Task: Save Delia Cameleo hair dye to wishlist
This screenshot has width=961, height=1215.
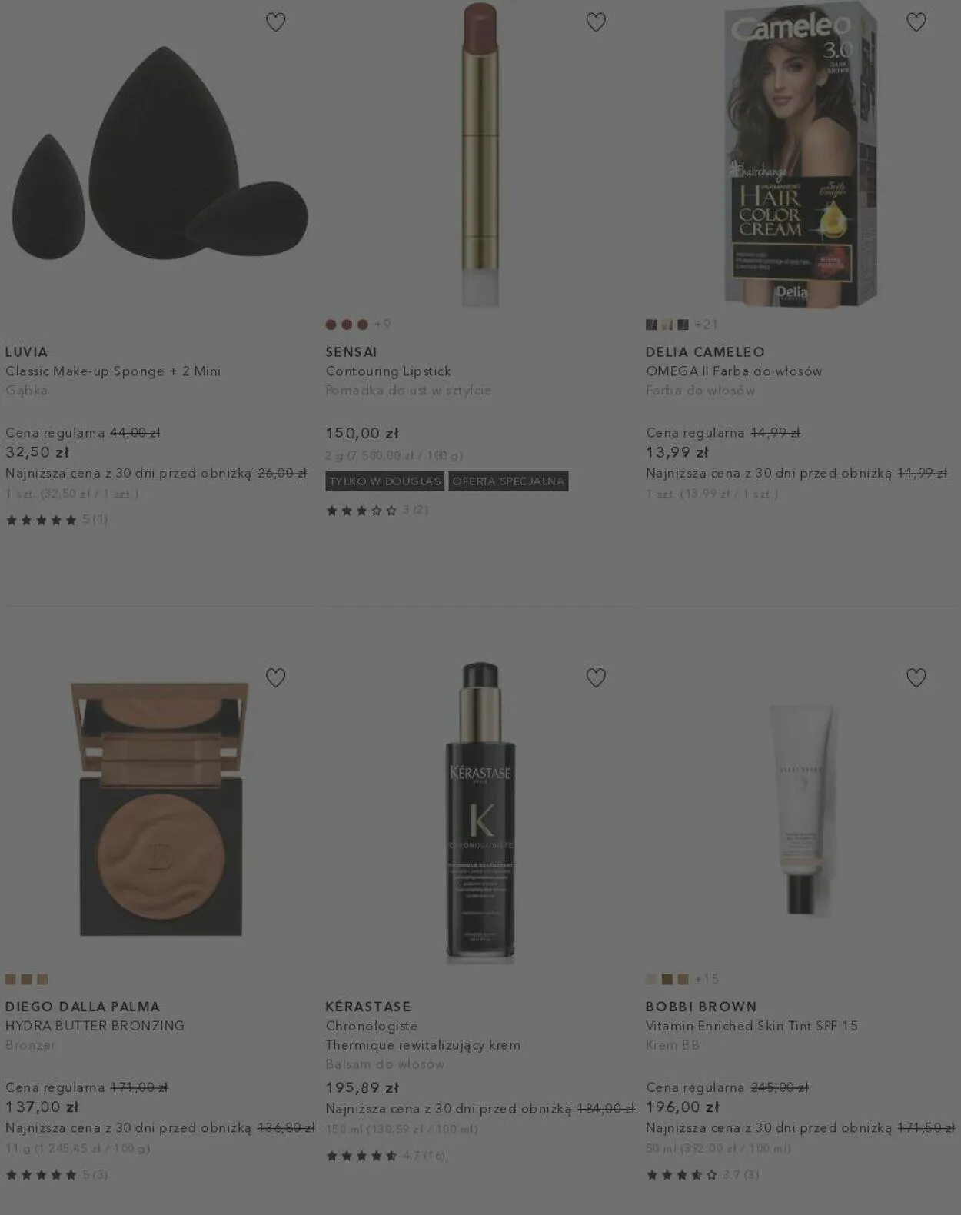Action: (x=916, y=22)
